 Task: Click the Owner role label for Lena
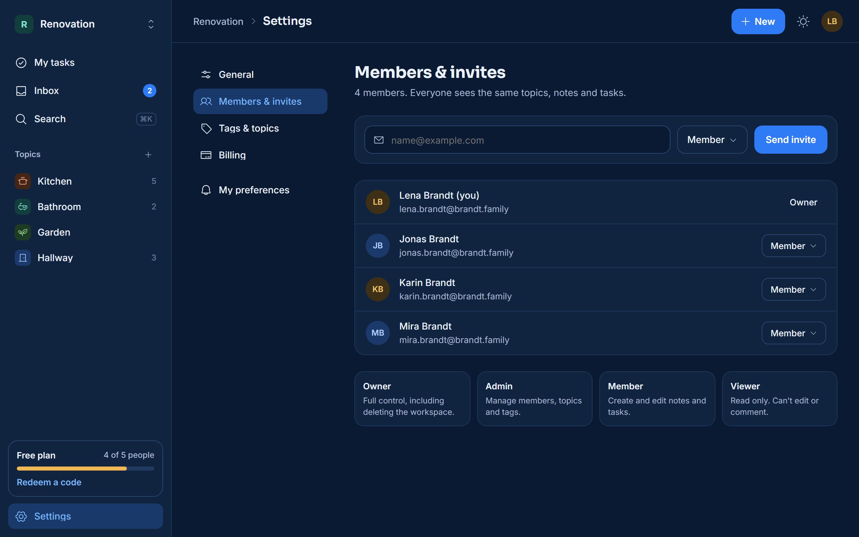pos(803,202)
